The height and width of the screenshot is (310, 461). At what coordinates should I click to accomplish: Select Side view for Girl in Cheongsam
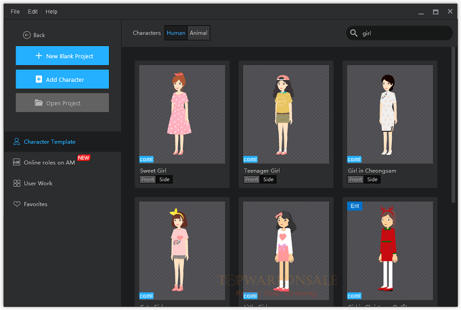pos(372,179)
